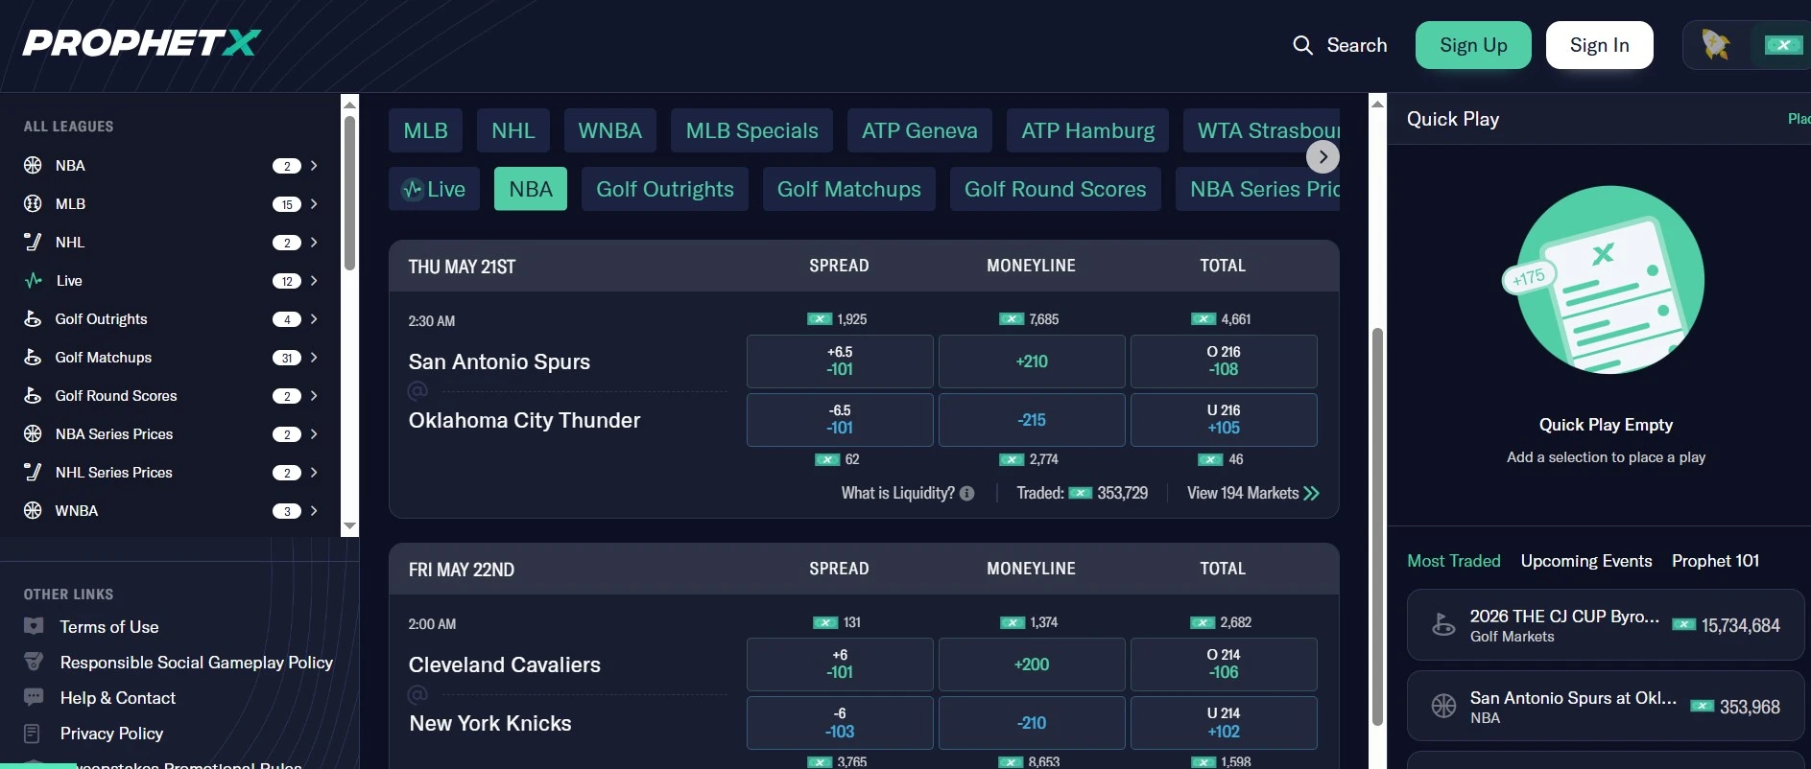Expand the NBA league chevron
Screen dimensions: 1811x769
314,165
